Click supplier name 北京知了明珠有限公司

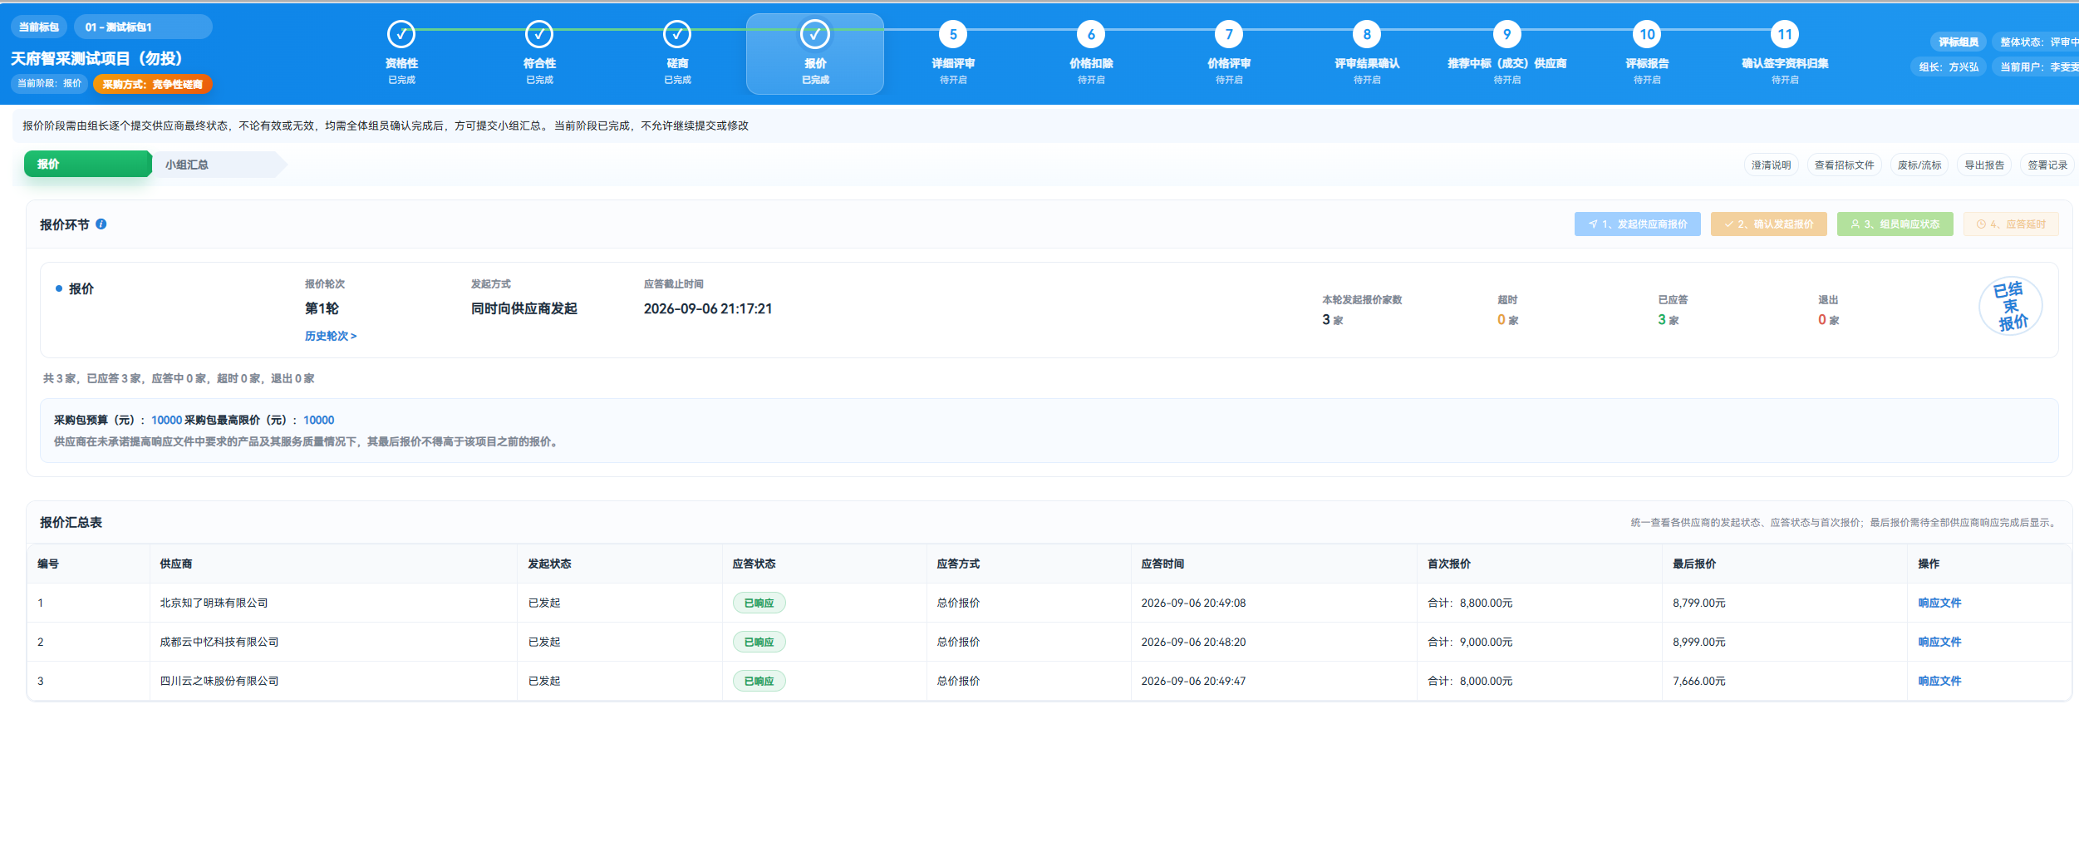tap(214, 603)
